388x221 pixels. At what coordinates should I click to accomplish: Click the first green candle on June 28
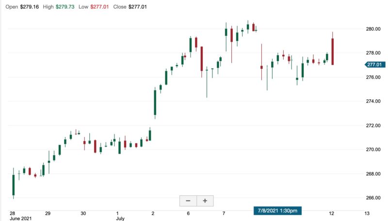point(13,185)
